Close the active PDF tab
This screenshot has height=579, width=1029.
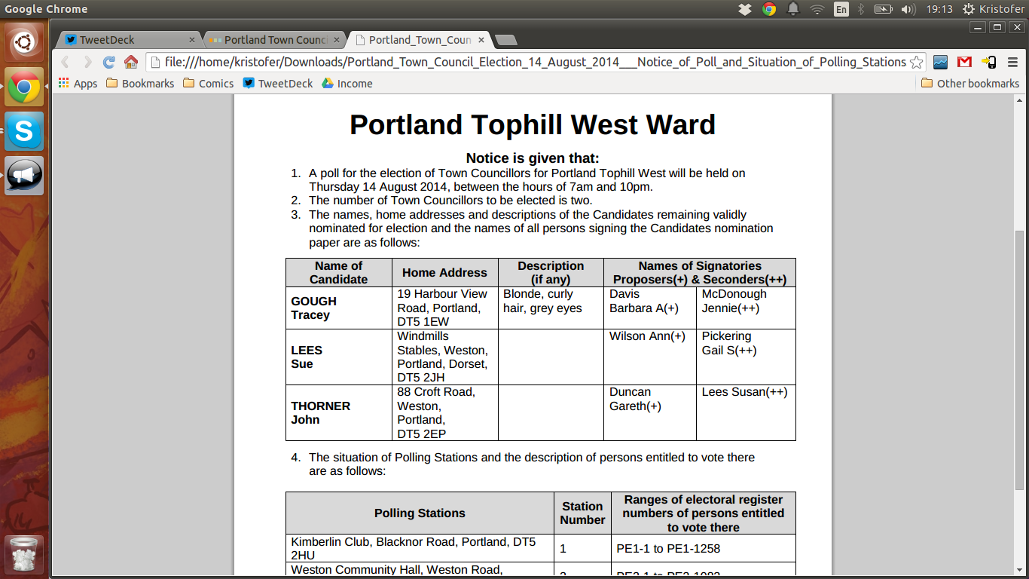[480, 40]
